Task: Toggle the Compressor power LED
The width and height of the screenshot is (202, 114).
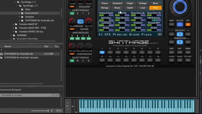Action: tap(72, 54)
